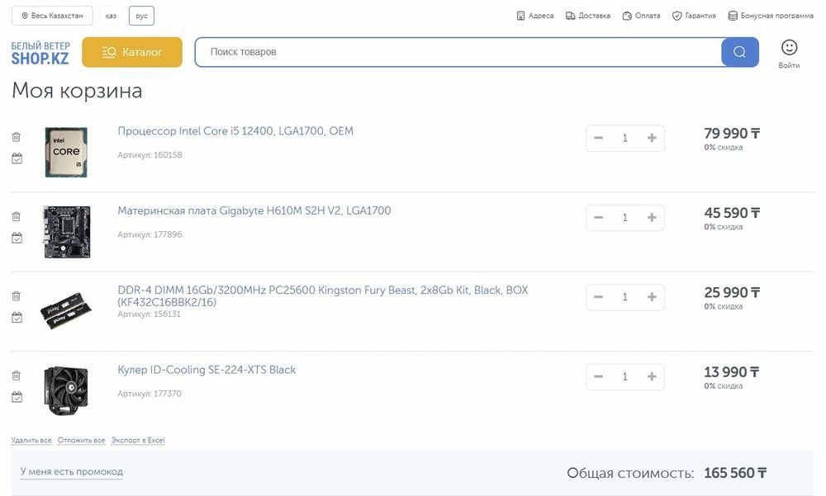This screenshot has height=496, width=826.
Task: Click Удалить все link
Action: [31, 440]
